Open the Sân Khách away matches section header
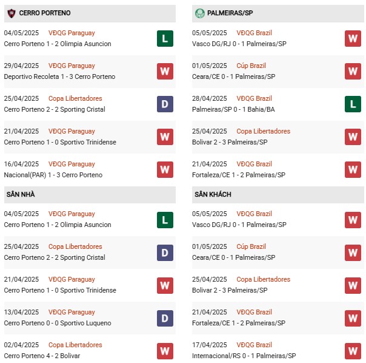Viewport: 366px width, 363px height. point(278,195)
